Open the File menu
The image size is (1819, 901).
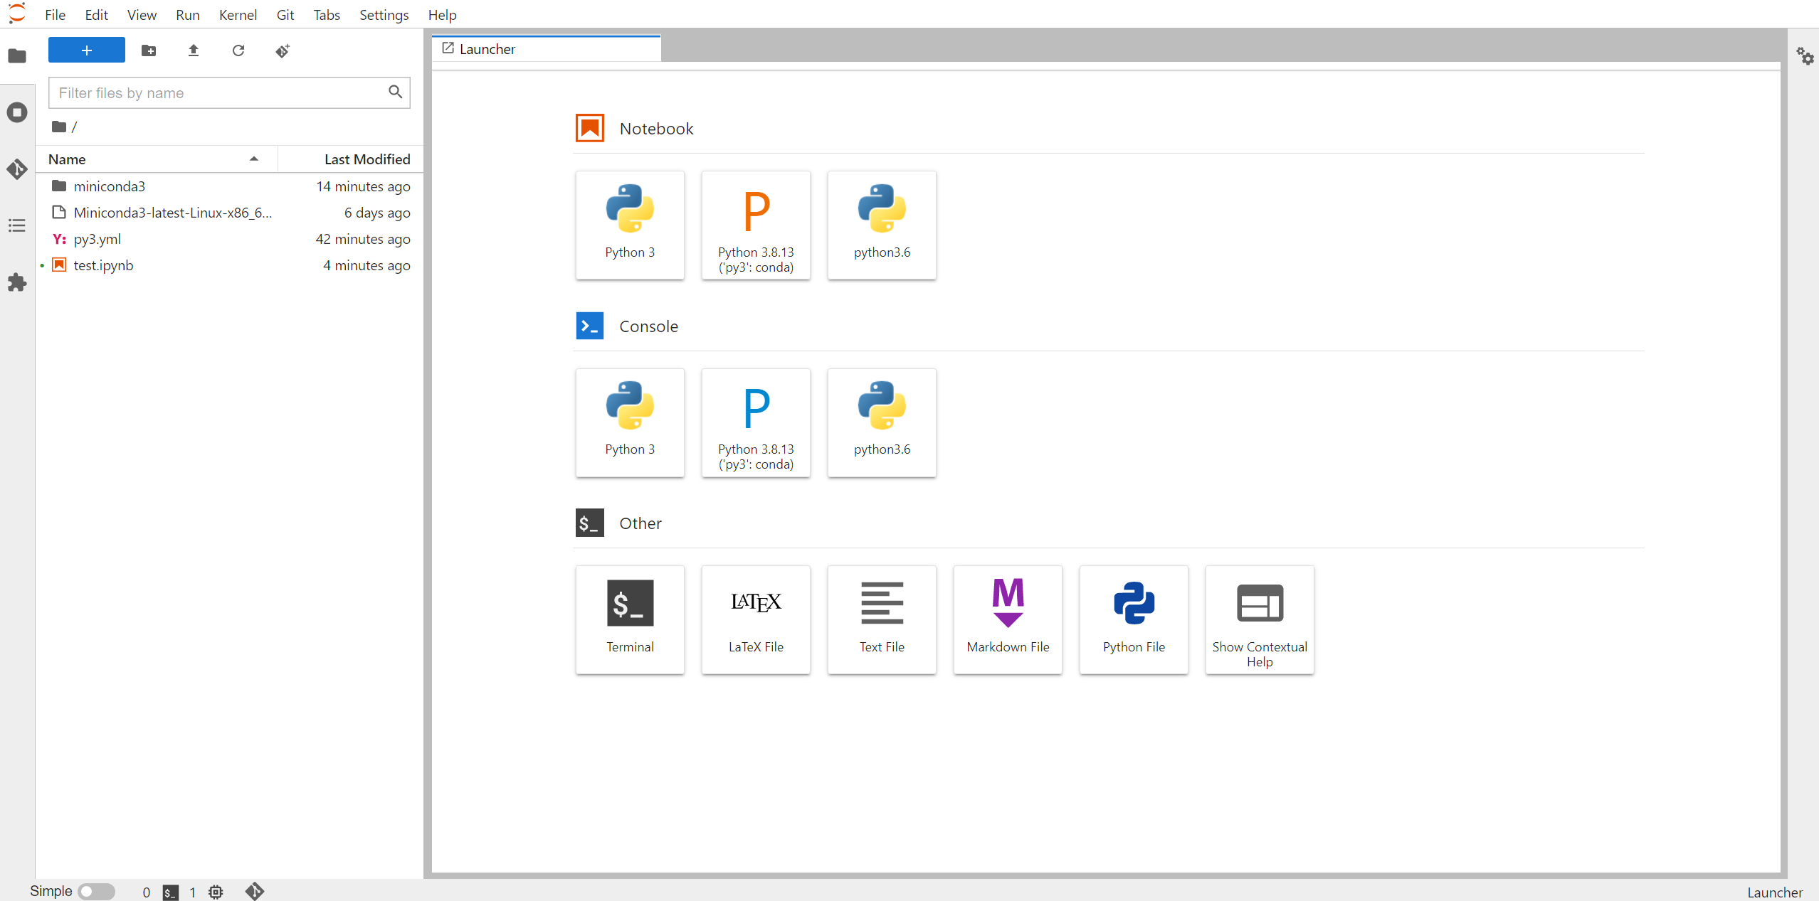click(55, 14)
